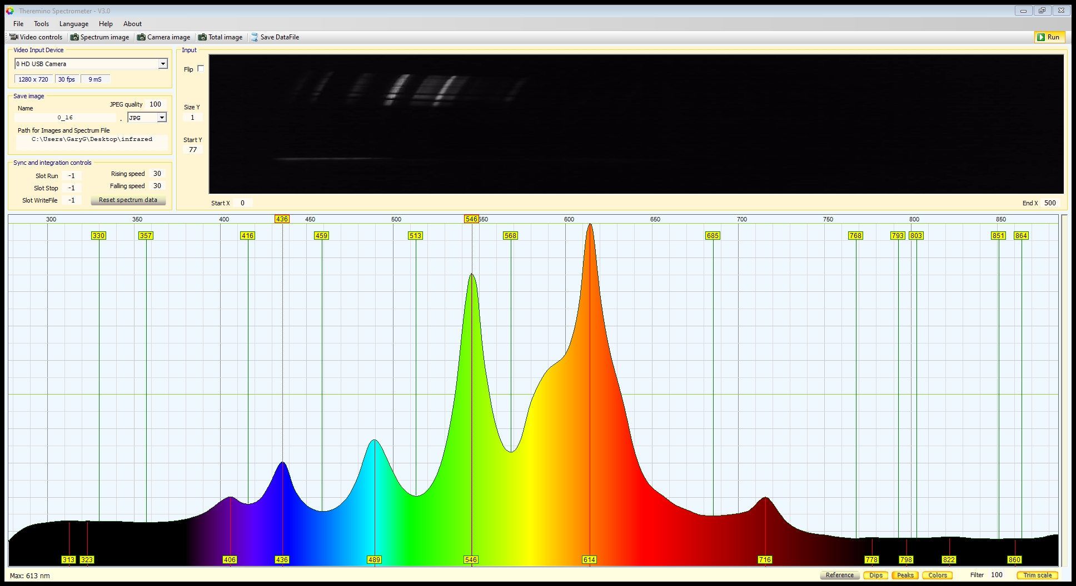This screenshot has height=586, width=1076.
Task: Click the Save DataFile icon
Action: pos(255,37)
